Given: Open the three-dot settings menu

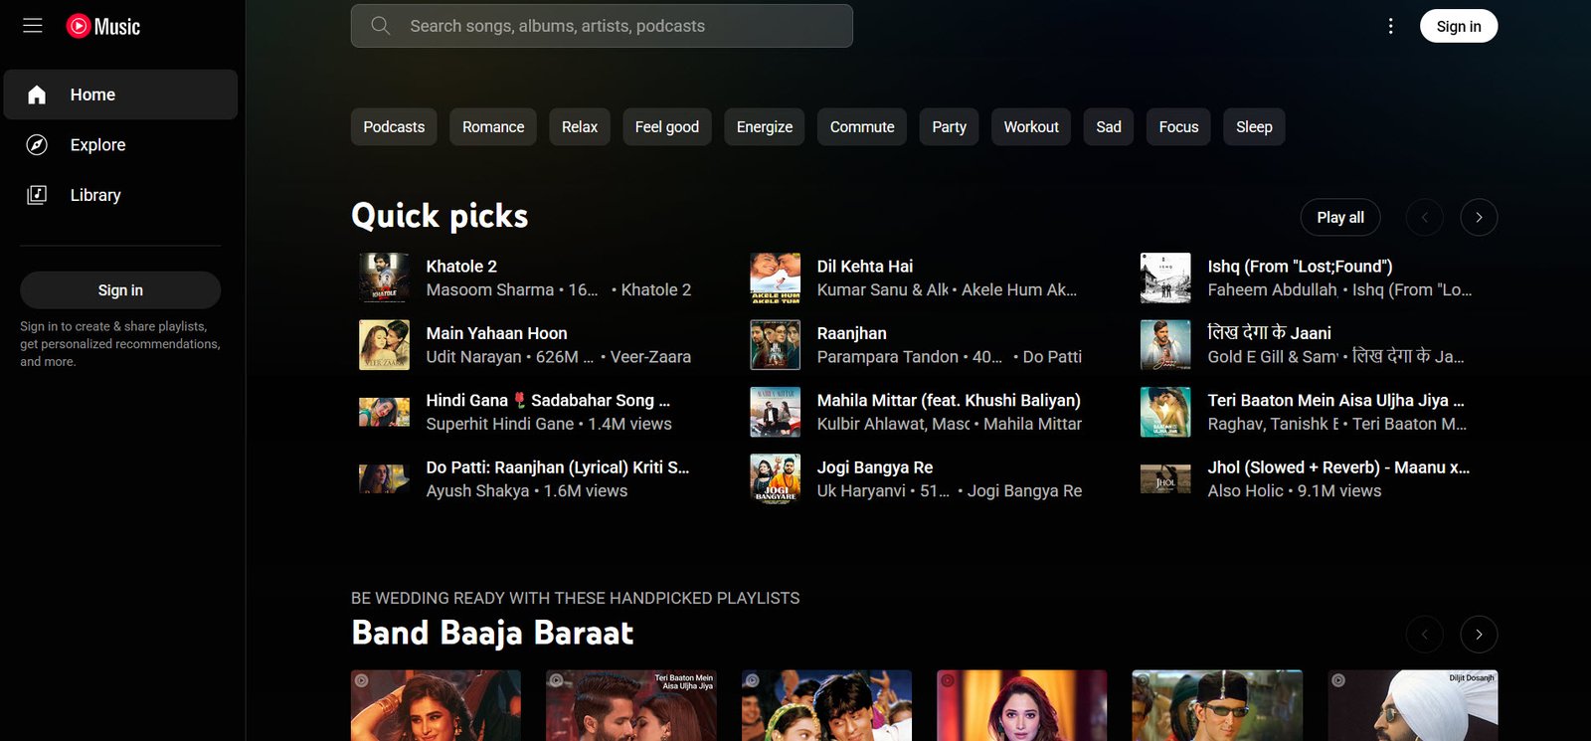Looking at the screenshot, I should click(x=1390, y=26).
